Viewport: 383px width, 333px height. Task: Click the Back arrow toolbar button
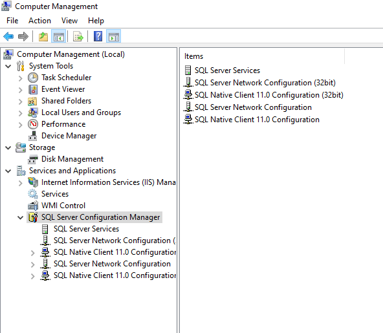pos(8,37)
